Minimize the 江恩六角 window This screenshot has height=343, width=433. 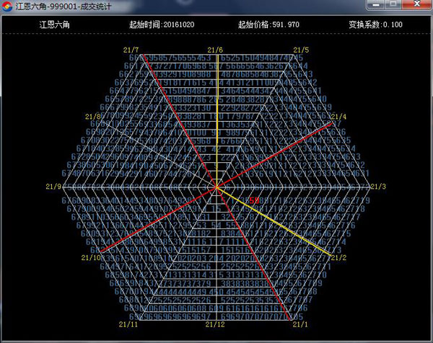pos(375,5)
